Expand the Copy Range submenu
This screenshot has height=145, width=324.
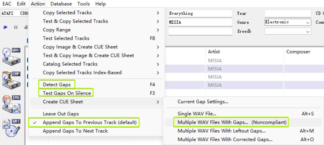(57, 30)
